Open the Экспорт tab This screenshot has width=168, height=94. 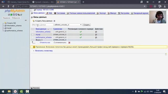pyautogui.click(x=101, y=13)
